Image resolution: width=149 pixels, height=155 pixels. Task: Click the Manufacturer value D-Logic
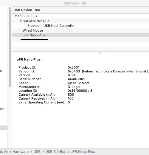click(74, 87)
